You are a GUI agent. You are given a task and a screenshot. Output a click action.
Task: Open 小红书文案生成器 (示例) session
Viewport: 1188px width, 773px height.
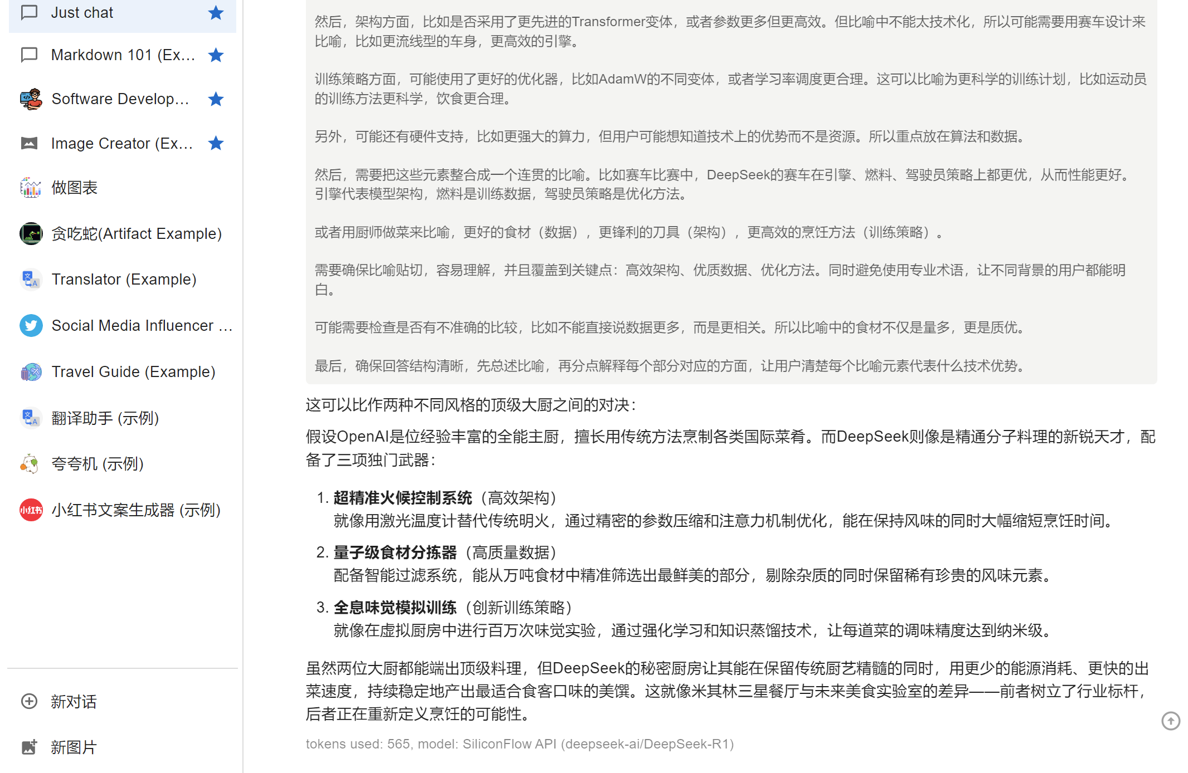[x=136, y=510]
